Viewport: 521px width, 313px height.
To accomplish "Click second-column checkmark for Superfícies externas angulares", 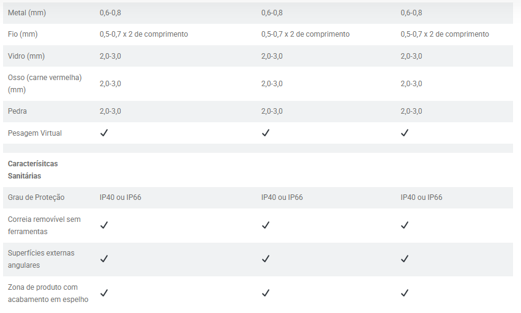I will point(266,259).
